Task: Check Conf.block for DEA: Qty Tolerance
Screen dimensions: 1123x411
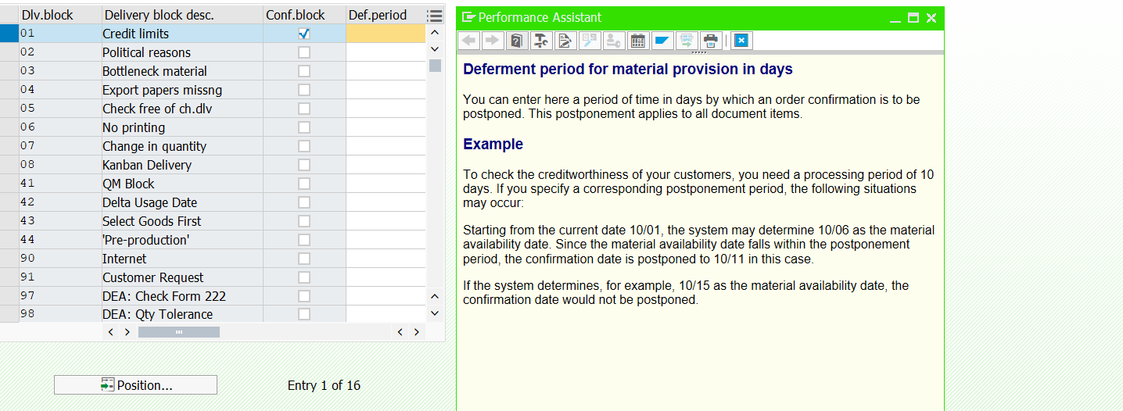Action: (x=304, y=314)
